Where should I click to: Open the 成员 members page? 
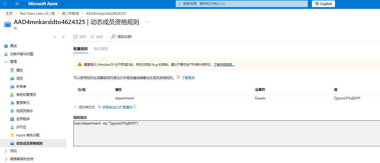(x=20, y=78)
